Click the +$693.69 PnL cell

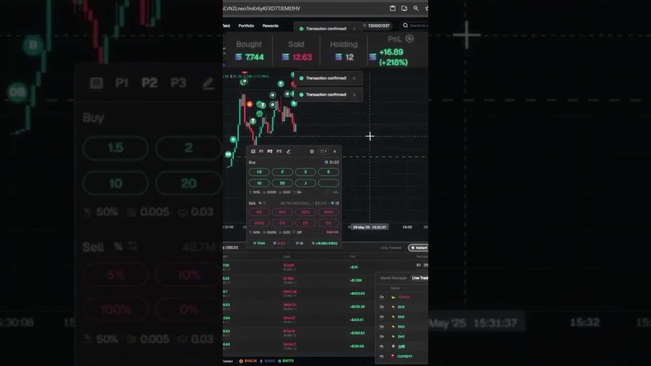pos(358,293)
